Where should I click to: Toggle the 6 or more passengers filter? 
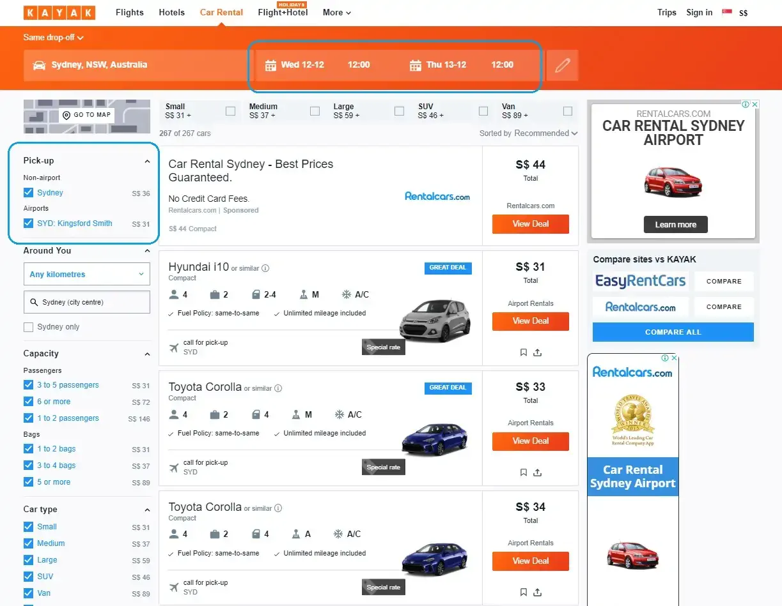click(28, 402)
